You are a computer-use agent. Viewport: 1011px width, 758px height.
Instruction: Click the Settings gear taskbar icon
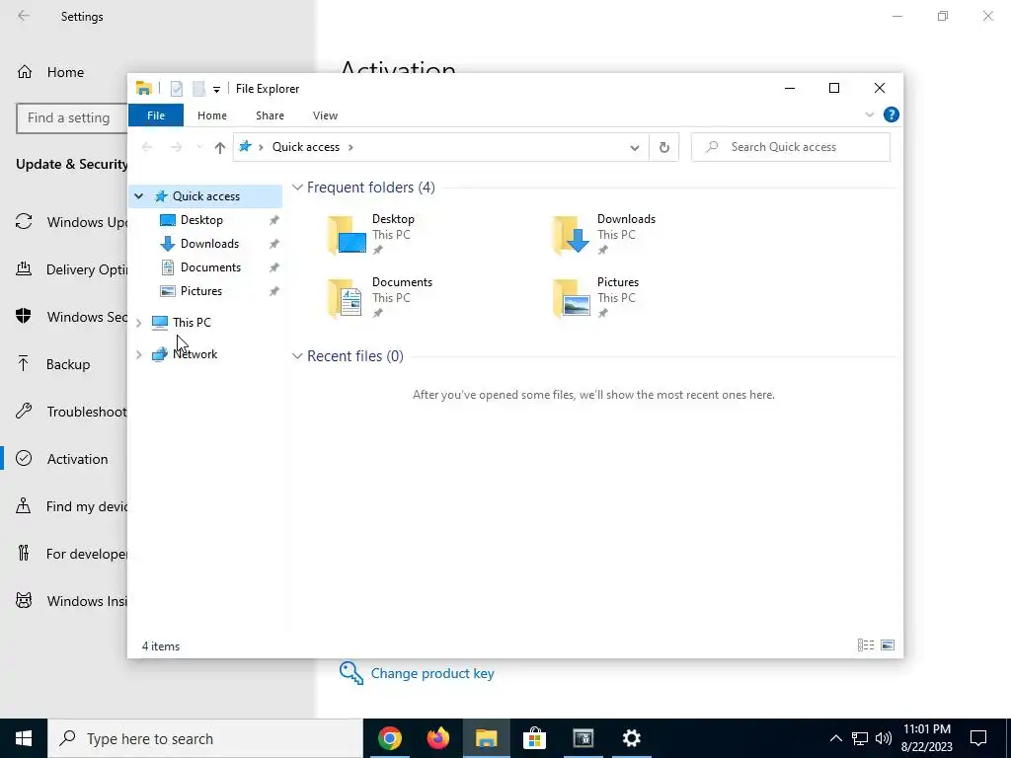pos(631,738)
